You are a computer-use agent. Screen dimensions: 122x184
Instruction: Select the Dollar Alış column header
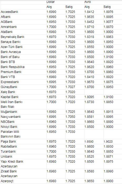click(49, 7)
